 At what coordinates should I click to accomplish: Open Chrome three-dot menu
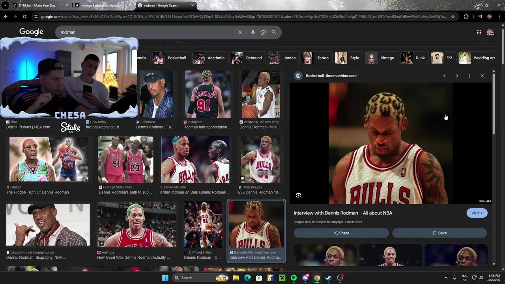[x=499, y=17]
